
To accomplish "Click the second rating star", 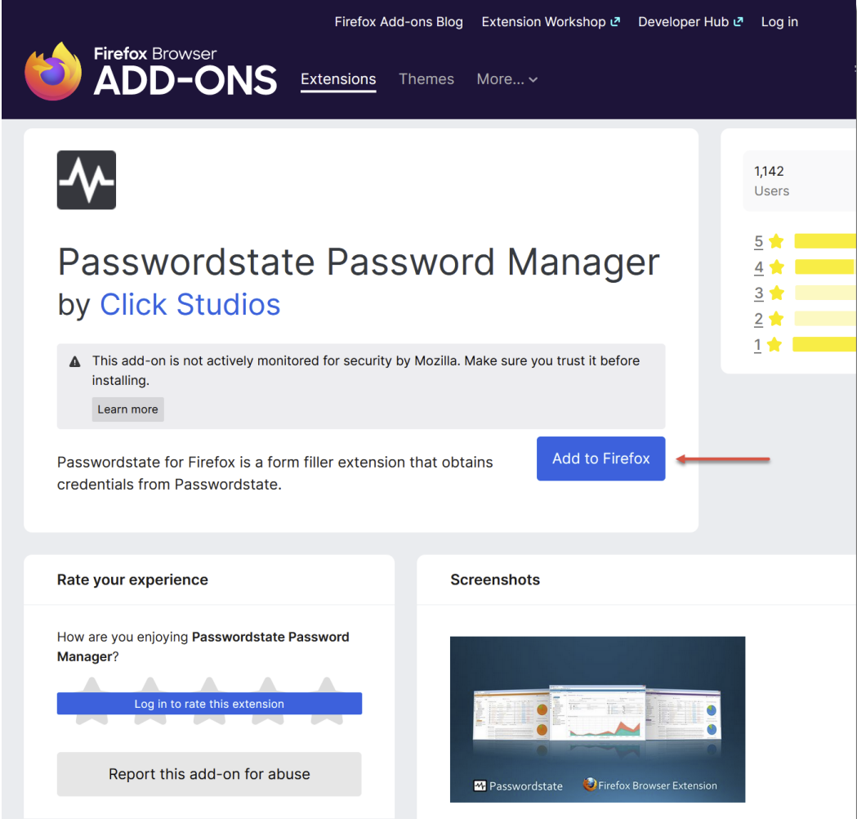I will point(150,701).
